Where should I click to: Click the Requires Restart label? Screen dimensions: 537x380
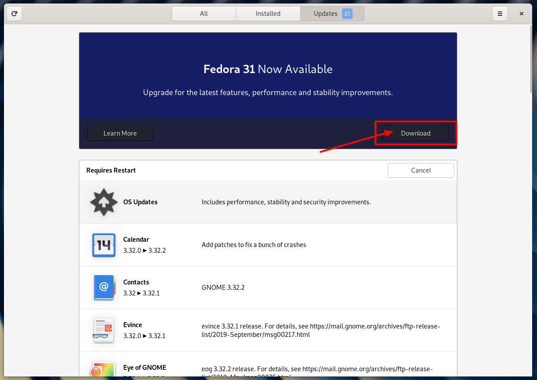point(111,170)
